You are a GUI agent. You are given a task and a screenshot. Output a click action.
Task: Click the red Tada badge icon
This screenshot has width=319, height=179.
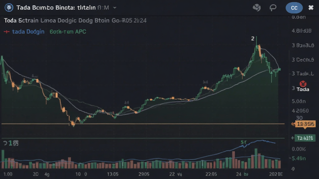(x=303, y=84)
